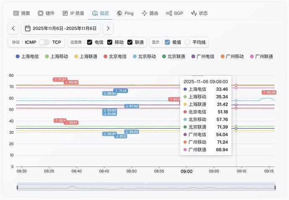Toggle protocol switch between ICMP and TCP
The height and width of the screenshot is (200, 289).
[x=44, y=42]
